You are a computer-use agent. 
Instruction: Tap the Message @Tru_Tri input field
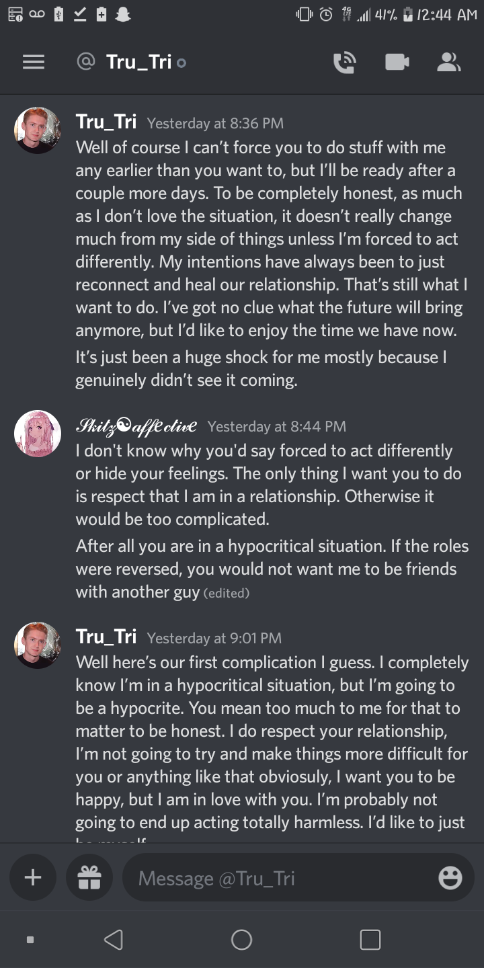(282, 878)
